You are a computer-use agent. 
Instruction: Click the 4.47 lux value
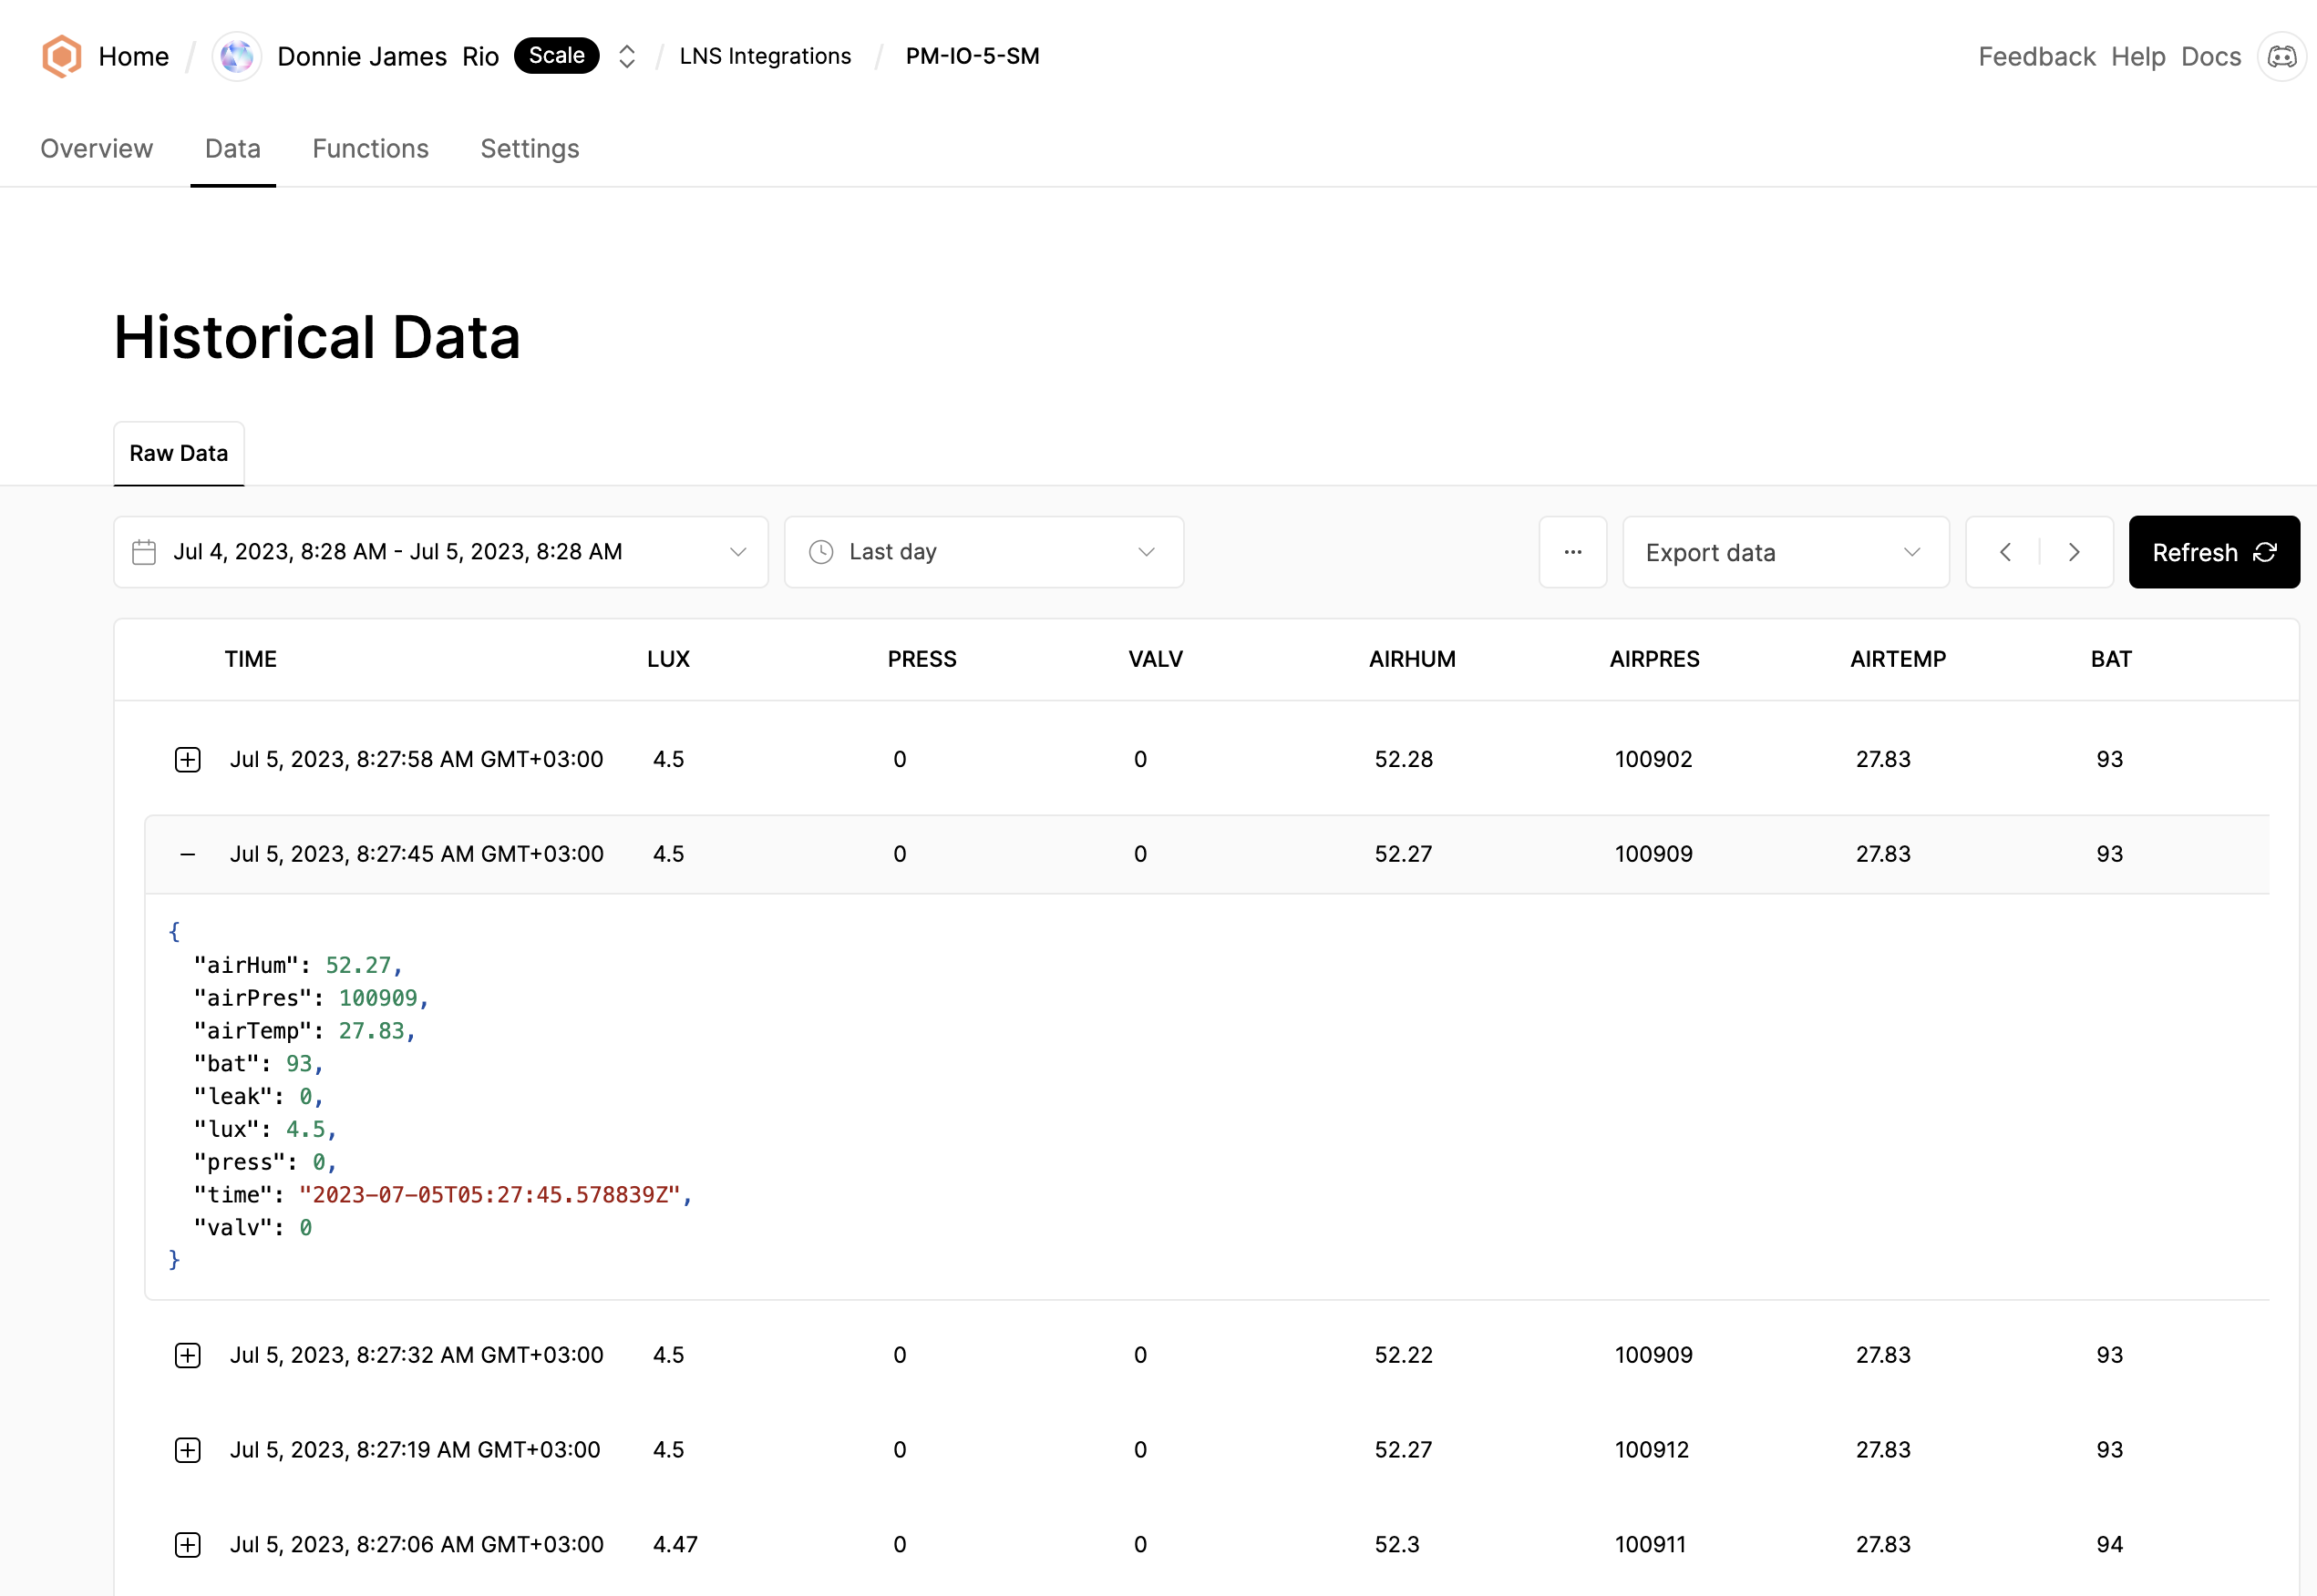tap(675, 1545)
